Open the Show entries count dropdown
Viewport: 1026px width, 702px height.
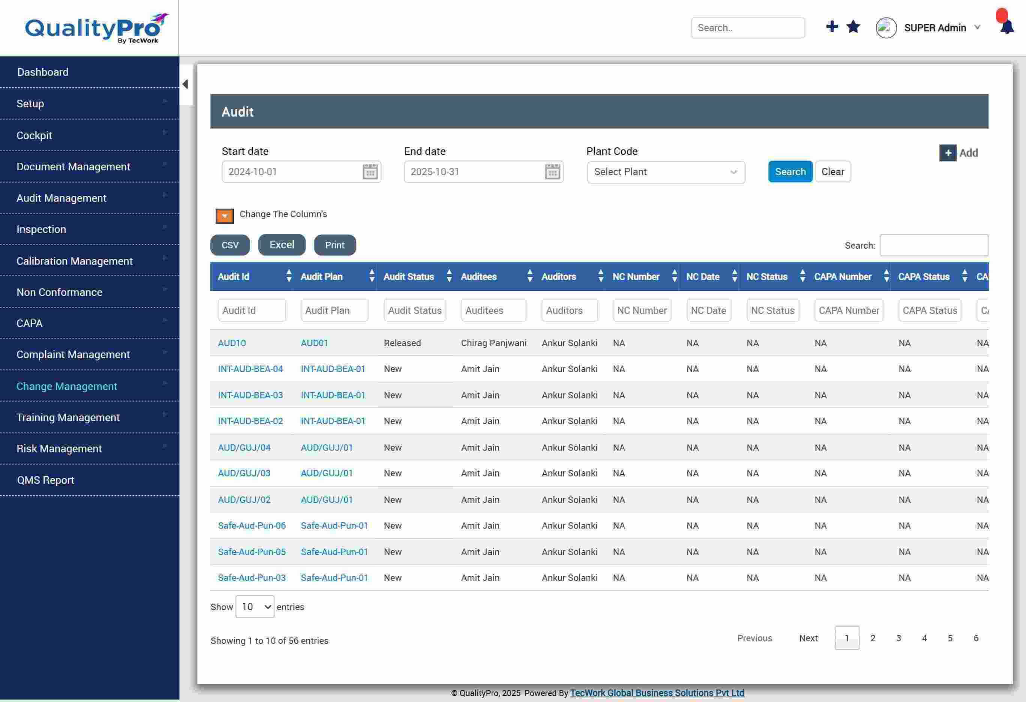pos(255,607)
